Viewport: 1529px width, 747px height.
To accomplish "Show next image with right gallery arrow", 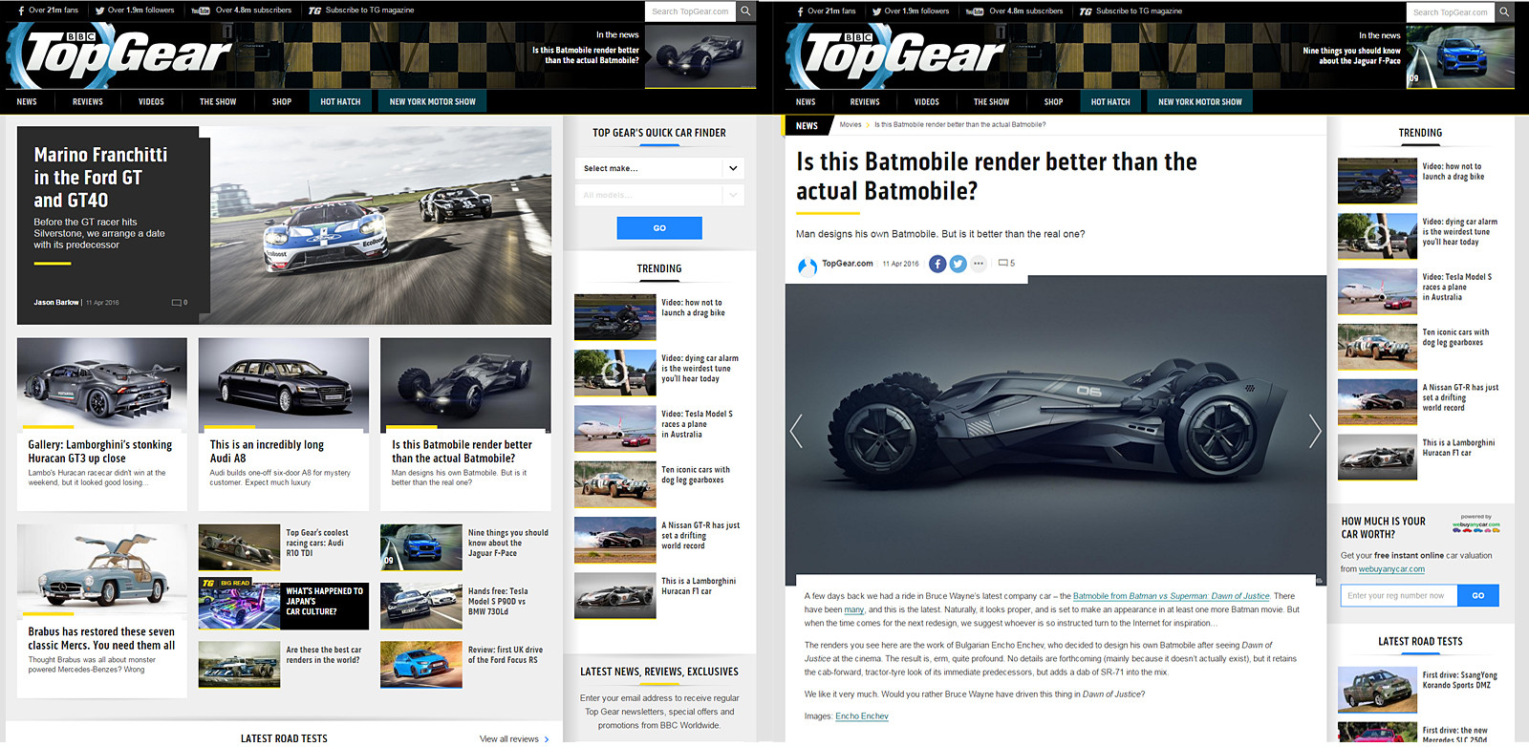I will pyautogui.click(x=1315, y=431).
